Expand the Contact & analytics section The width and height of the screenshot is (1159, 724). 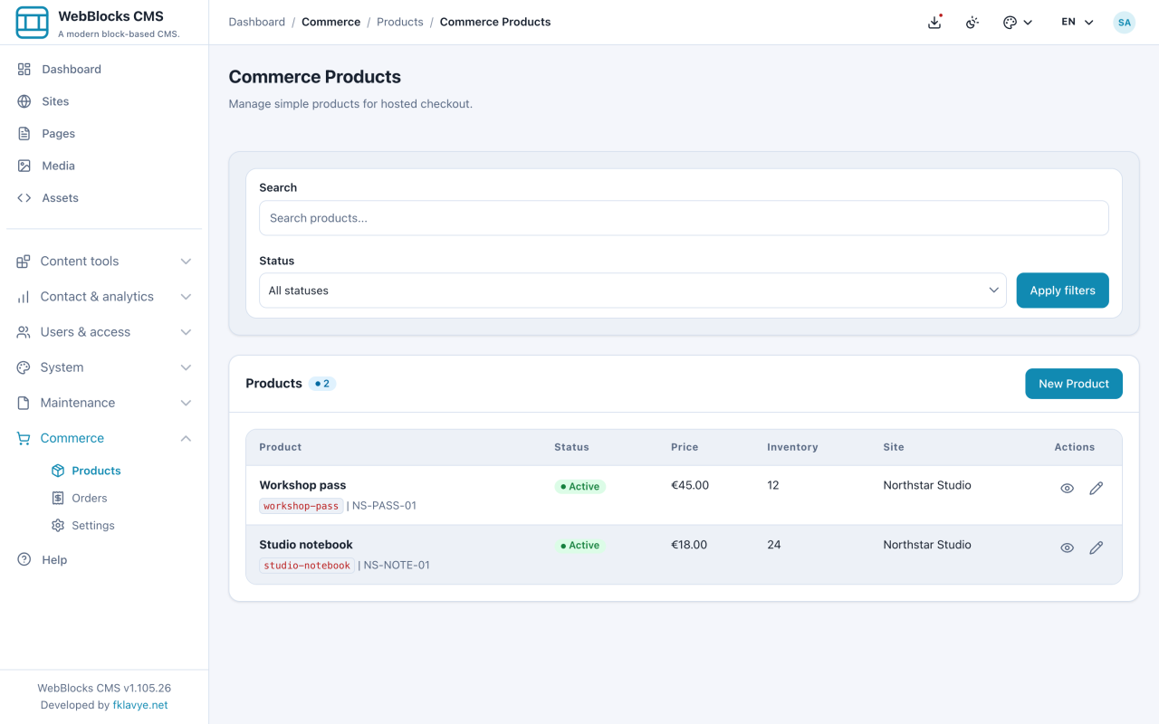point(104,297)
